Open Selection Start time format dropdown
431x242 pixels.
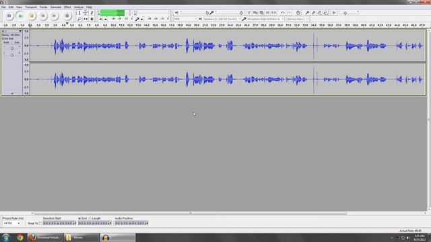tap(75, 223)
